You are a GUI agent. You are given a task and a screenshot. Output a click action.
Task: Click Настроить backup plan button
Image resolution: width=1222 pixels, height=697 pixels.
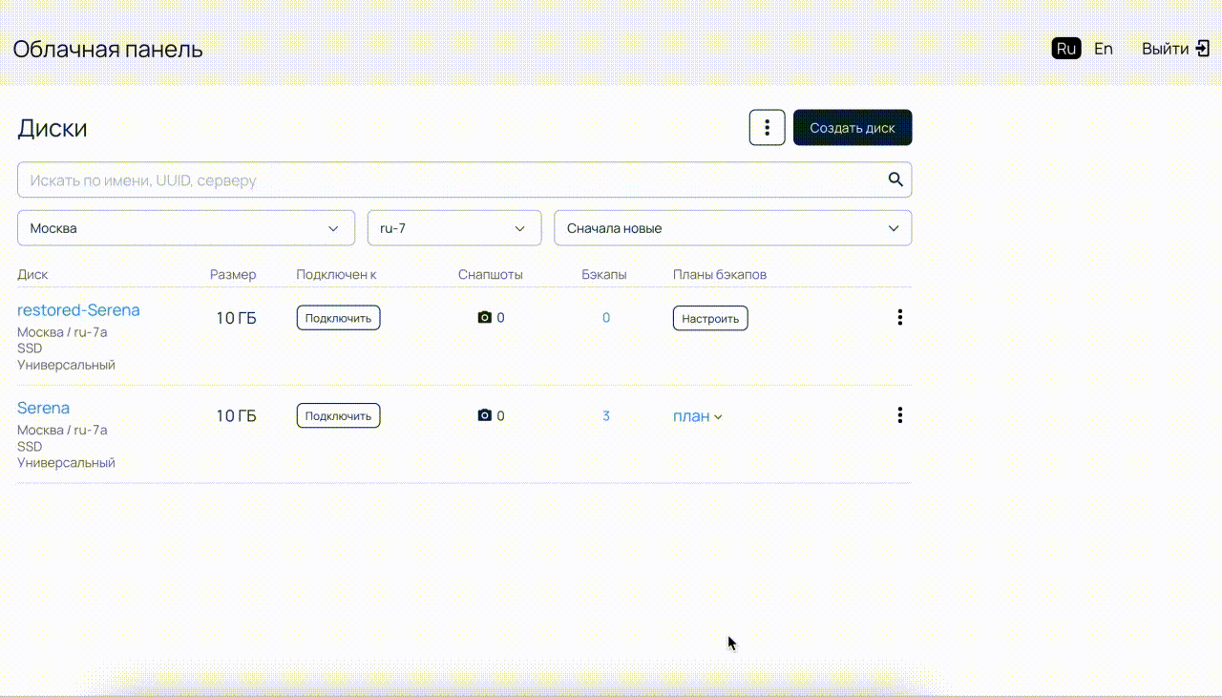click(709, 318)
